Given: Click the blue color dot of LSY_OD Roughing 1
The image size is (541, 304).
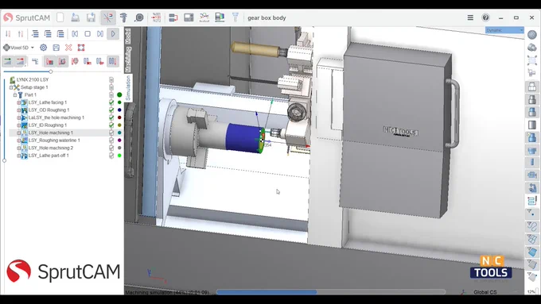Looking at the screenshot, I should 119,110.
